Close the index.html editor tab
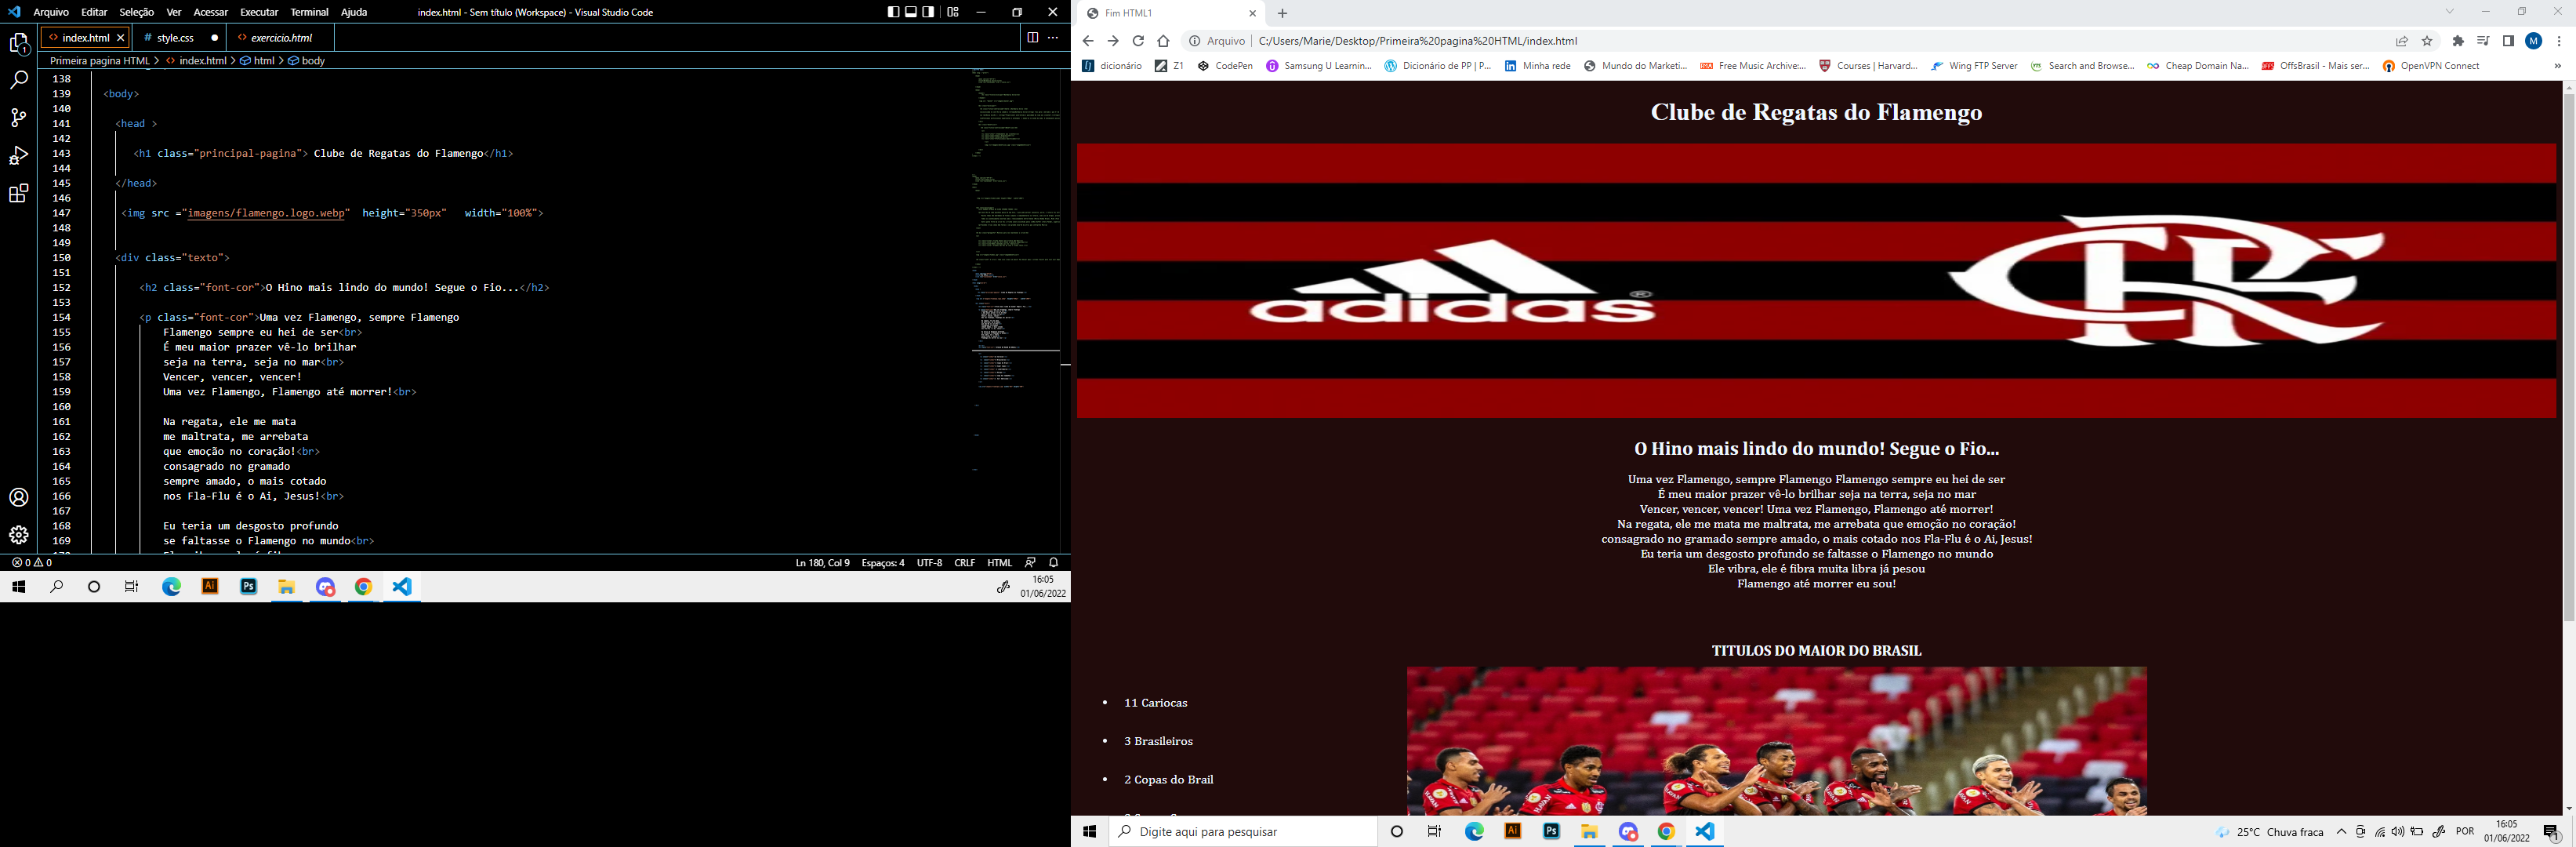This screenshot has height=847, width=2576. 121,38
